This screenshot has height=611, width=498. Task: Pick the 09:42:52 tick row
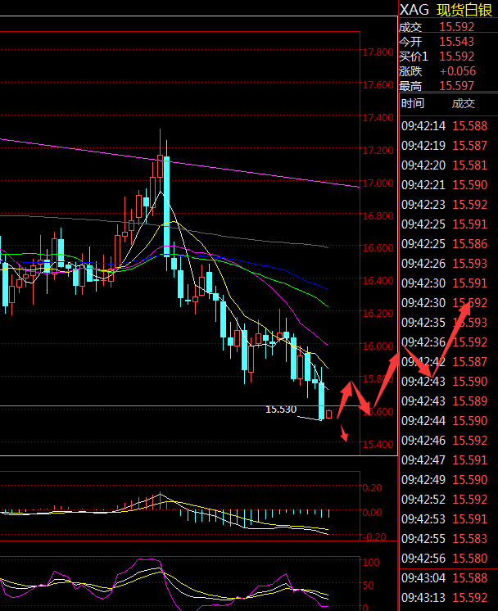click(445, 500)
